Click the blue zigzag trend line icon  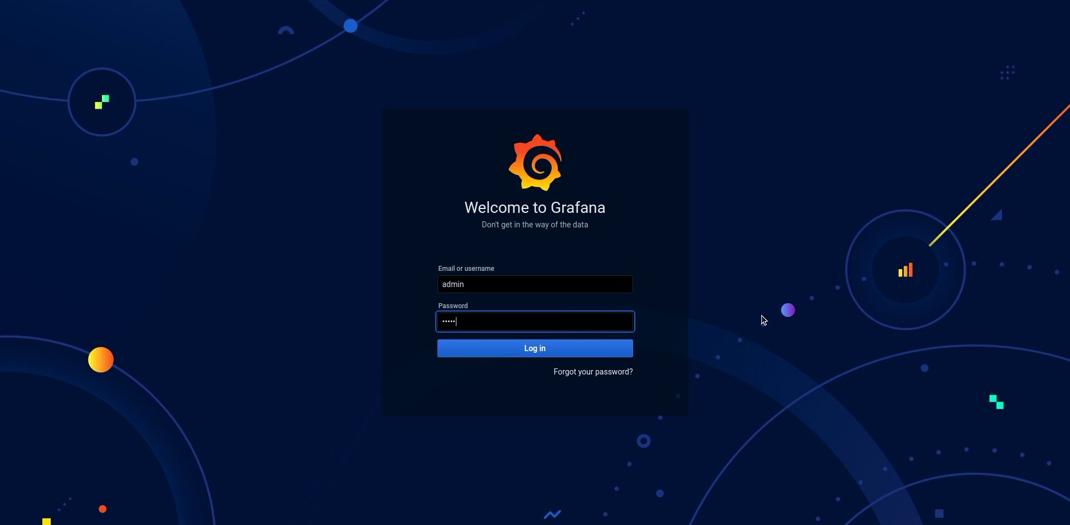552,514
